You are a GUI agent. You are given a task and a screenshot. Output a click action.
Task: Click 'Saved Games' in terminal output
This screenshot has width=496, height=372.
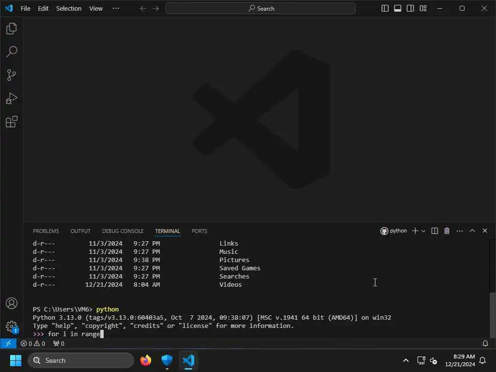[x=240, y=268]
